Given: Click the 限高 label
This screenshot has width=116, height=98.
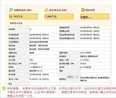Looking at the screenshot, I should click(61, 71).
